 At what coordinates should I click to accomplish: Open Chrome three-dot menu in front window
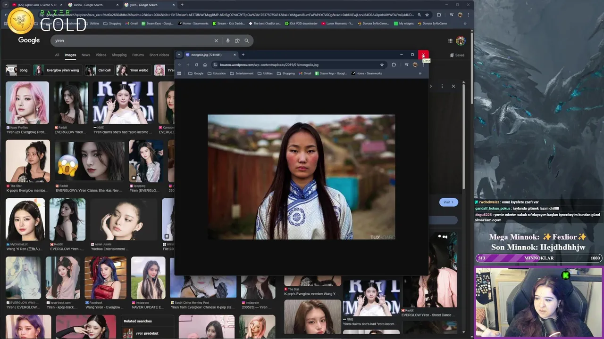tap(423, 65)
